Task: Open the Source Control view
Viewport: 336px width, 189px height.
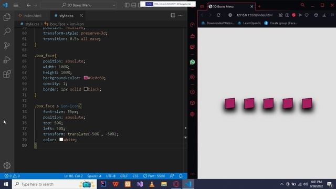Action: (7, 46)
